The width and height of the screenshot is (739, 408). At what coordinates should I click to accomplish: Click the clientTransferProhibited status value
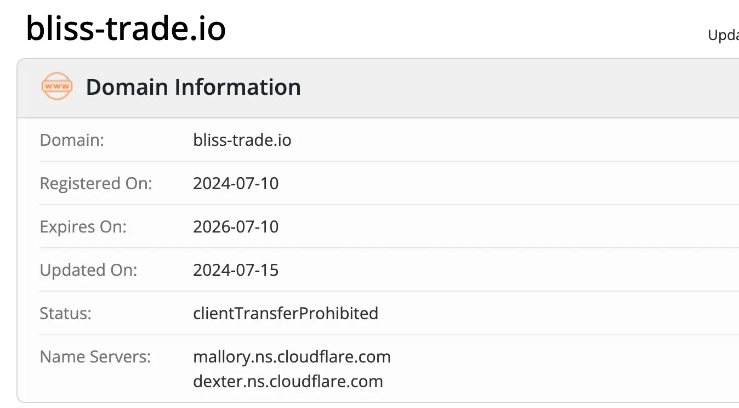[x=286, y=313]
